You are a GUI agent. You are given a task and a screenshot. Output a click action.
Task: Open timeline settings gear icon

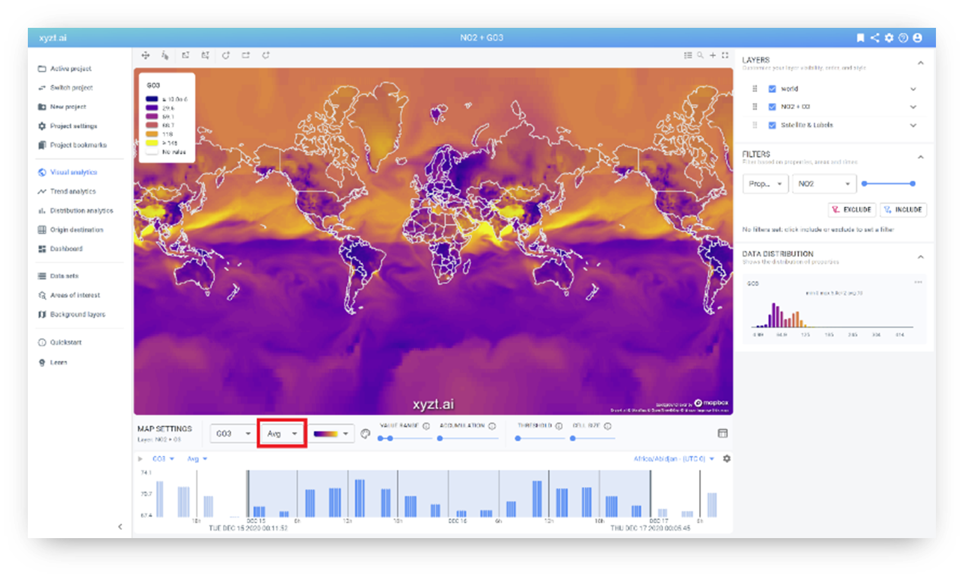point(726,459)
